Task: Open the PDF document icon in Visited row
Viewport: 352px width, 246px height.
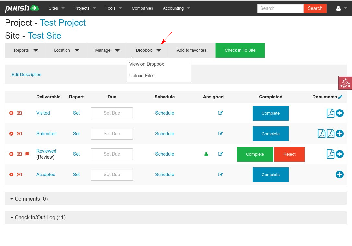Action: point(330,113)
